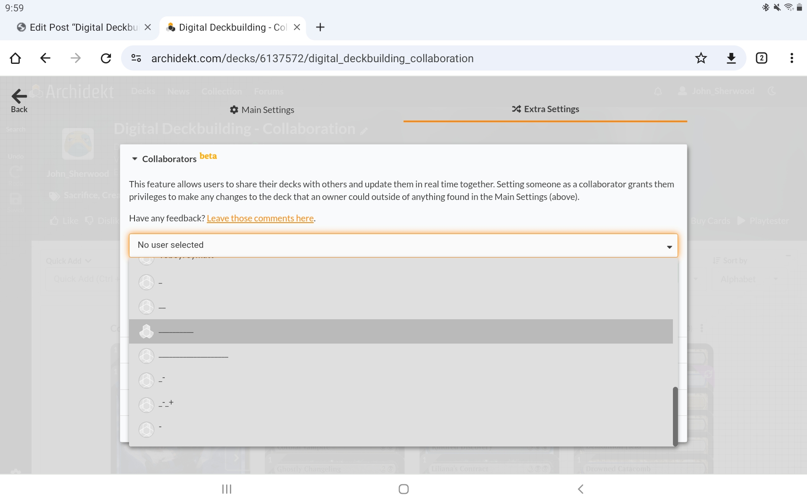The height and width of the screenshot is (504, 807).
Task: Open new browser tab with plus
Action: click(320, 27)
